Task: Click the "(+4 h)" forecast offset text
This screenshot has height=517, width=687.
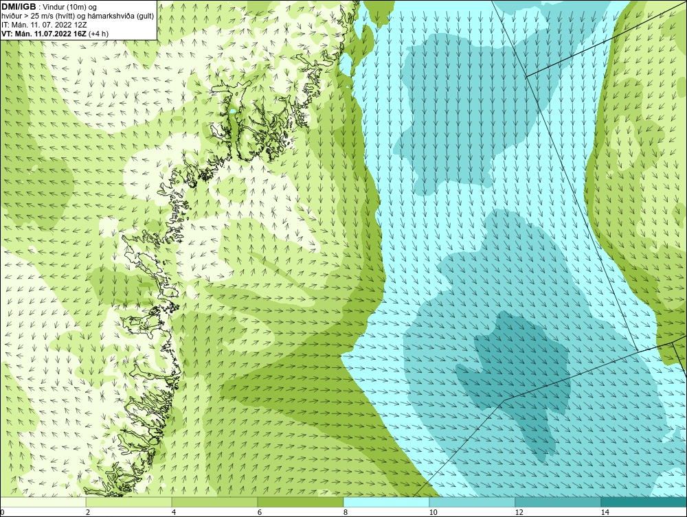Action: pyautogui.click(x=98, y=34)
